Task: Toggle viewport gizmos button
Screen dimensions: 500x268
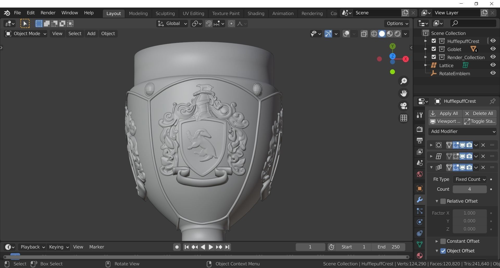Action: pos(328,34)
